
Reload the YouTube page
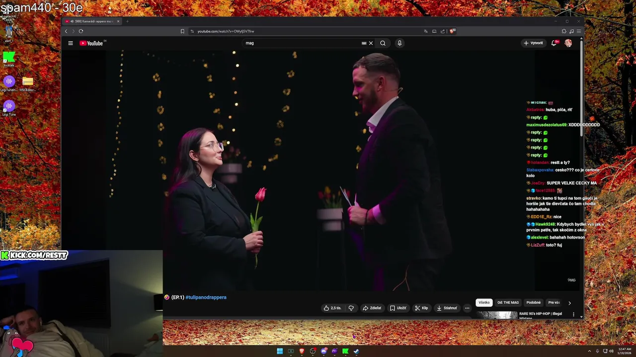coord(80,31)
